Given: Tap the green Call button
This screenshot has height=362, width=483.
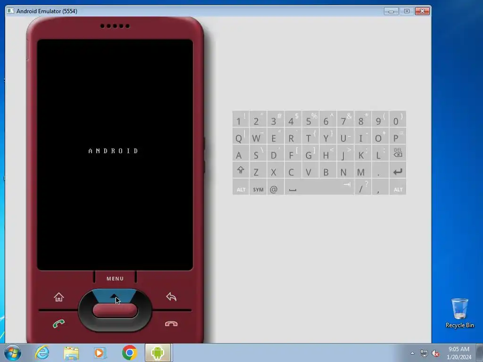Looking at the screenshot, I should (x=58, y=323).
